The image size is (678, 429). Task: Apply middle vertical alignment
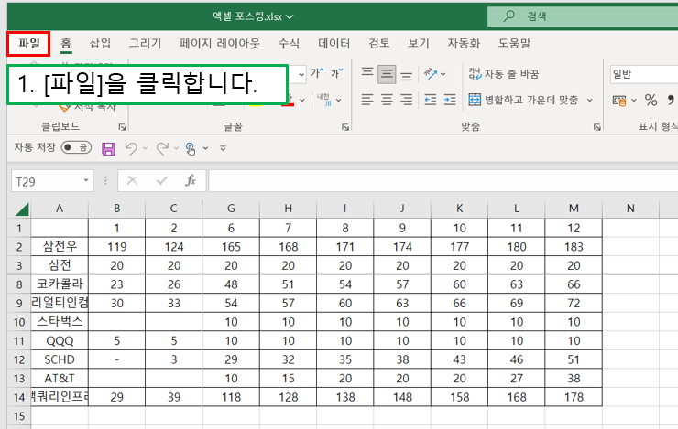(387, 74)
